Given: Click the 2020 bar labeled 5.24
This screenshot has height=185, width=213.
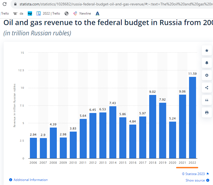Looking at the screenshot, I should [x=173, y=140].
